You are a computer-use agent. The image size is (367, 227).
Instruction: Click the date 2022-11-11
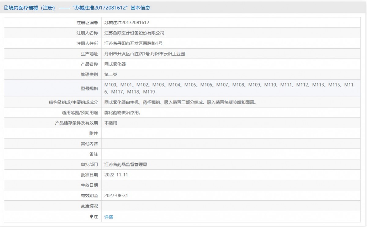click(x=116, y=175)
